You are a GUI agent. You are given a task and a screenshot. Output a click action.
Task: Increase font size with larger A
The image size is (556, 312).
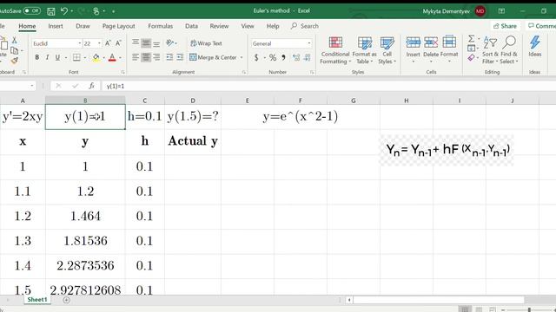point(108,43)
